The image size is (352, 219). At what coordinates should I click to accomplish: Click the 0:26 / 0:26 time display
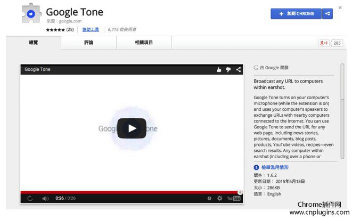66,198
